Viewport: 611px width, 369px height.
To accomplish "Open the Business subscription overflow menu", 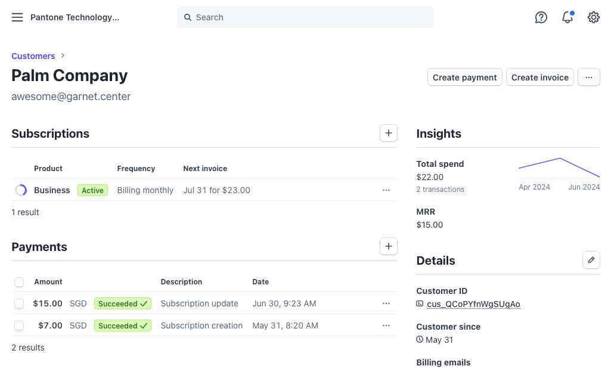I will click(x=386, y=190).
